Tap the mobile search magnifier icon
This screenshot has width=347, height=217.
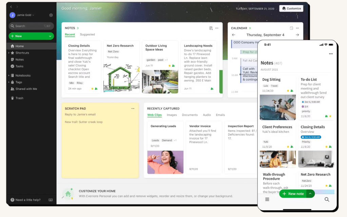327,199
